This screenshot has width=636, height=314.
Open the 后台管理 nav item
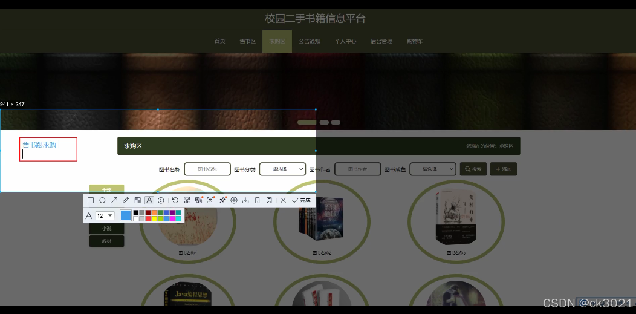pos(381,41)
